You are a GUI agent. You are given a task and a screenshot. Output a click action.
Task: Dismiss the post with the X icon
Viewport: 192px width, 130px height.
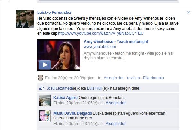(189, 12)
